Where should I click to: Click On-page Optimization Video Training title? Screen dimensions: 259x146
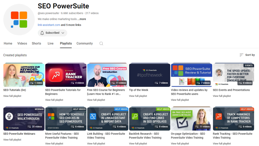188,136
